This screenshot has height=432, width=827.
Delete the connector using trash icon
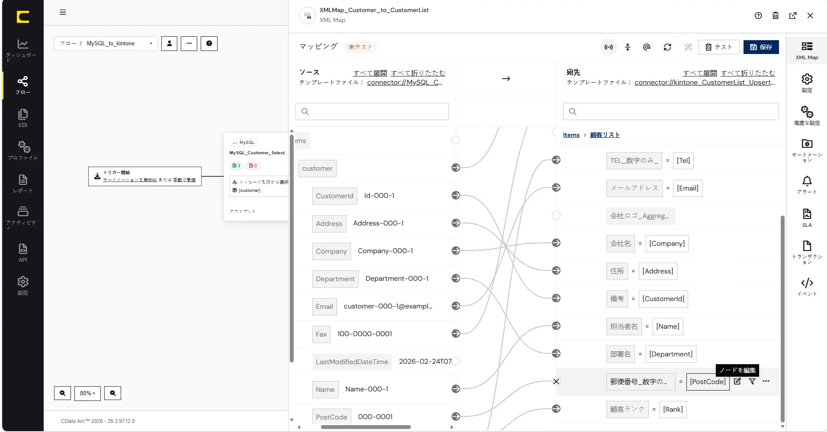(776, 16)
